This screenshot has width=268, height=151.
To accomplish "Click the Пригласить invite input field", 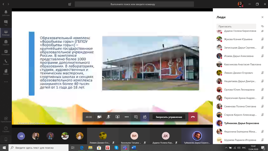I will coord(236,27).
